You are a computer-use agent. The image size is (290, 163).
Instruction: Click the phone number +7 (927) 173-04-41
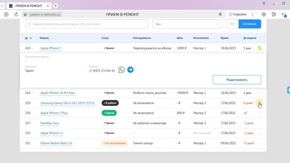coord(101,71)
